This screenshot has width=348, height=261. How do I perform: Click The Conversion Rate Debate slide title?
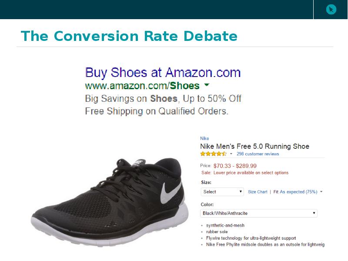[x=129, y=36]
